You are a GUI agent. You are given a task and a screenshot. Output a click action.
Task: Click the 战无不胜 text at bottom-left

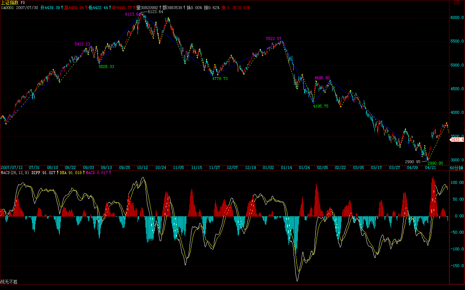pos(9,282)
